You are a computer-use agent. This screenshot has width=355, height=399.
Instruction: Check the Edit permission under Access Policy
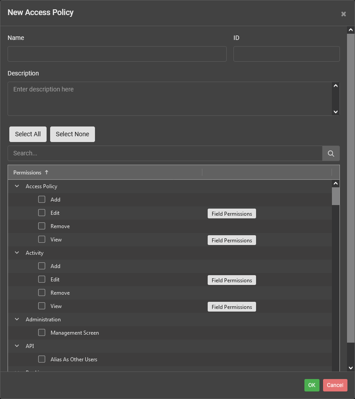42,213
